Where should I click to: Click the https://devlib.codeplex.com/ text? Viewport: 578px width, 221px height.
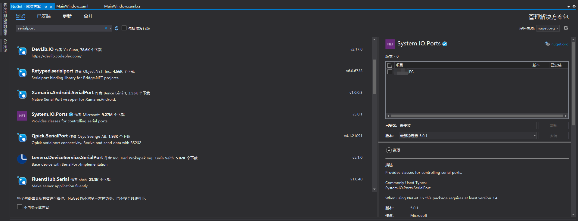tap(57, 56)
